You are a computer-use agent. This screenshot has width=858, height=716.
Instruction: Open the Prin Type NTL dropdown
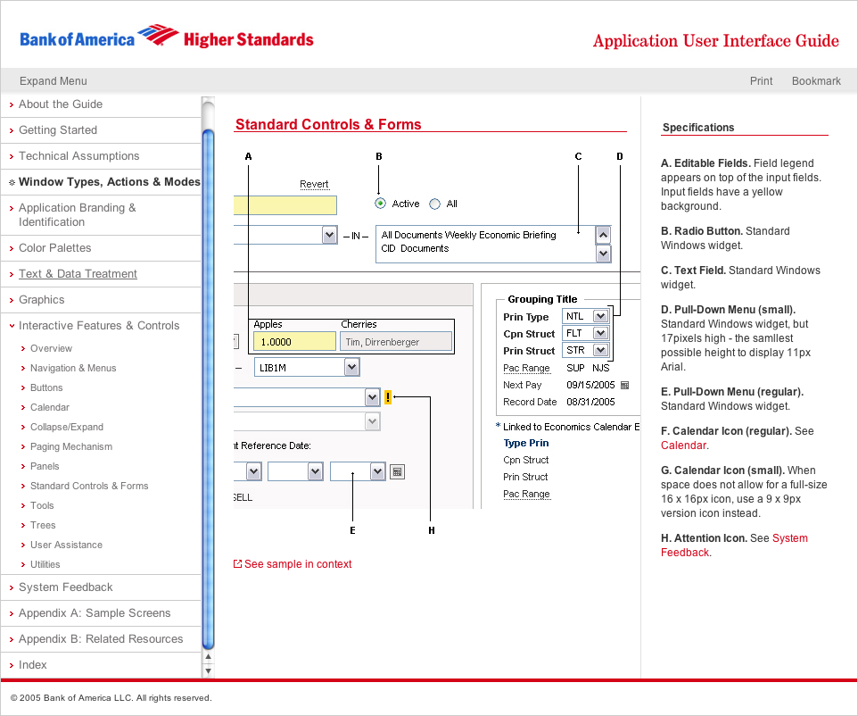point(601,316)
